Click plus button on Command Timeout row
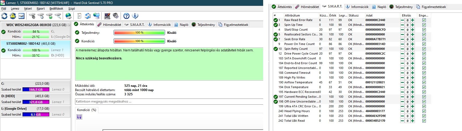462x131 pixels. [412, 73]
